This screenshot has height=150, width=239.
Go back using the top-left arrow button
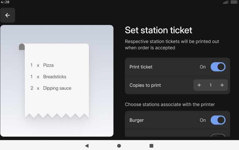tap(8, 15)
